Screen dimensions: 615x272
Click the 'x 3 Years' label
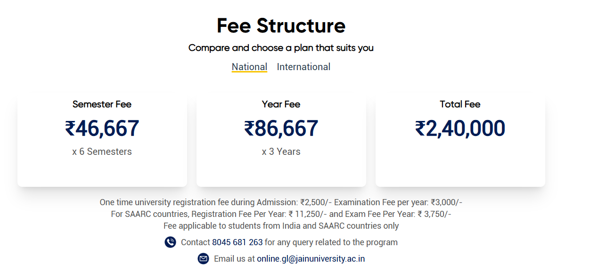pos(281,152)
